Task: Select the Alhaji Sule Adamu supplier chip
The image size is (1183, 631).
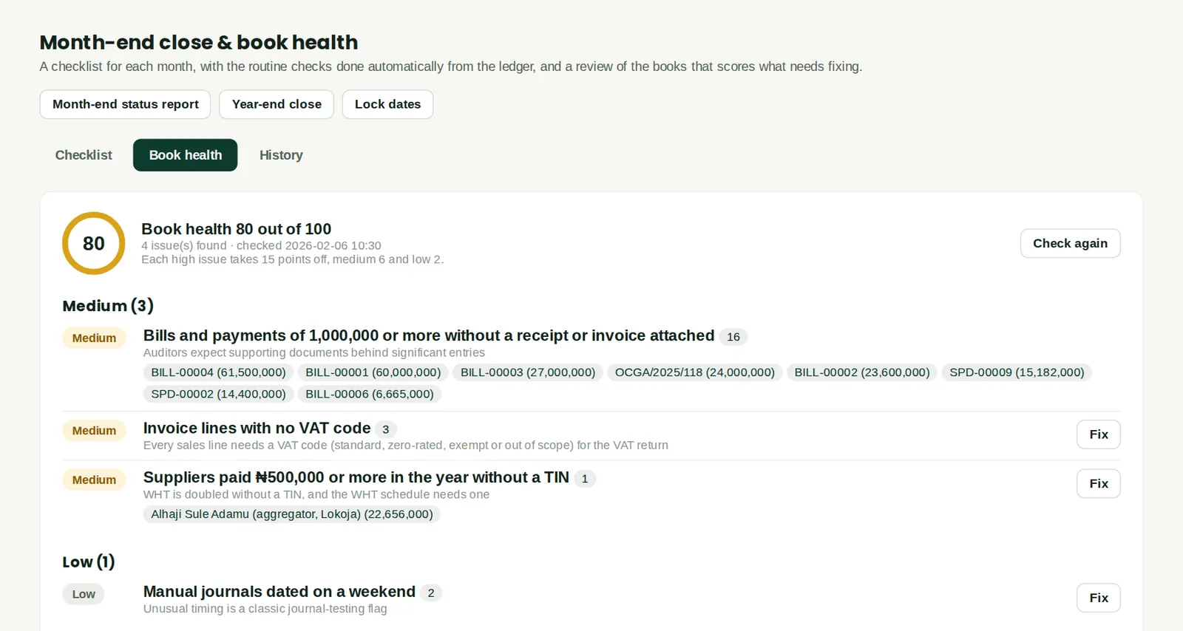Action: coord(292,514)
